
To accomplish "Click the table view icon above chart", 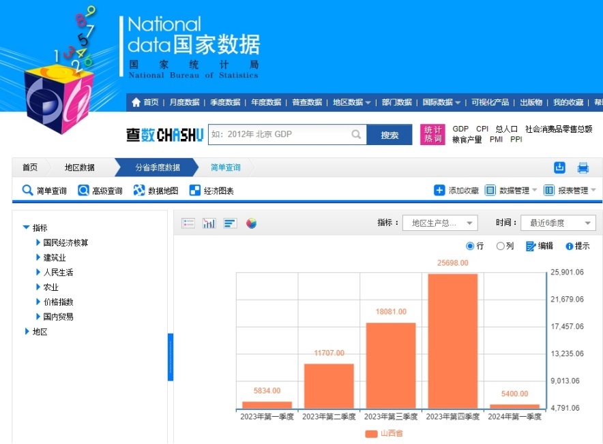I will click(189, 223).
